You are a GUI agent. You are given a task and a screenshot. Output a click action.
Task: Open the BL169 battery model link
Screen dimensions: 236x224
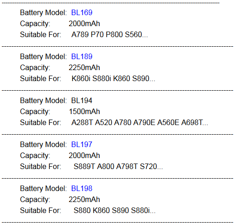[x=82, y=12]
